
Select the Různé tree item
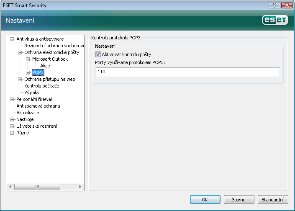click(23, 133)
